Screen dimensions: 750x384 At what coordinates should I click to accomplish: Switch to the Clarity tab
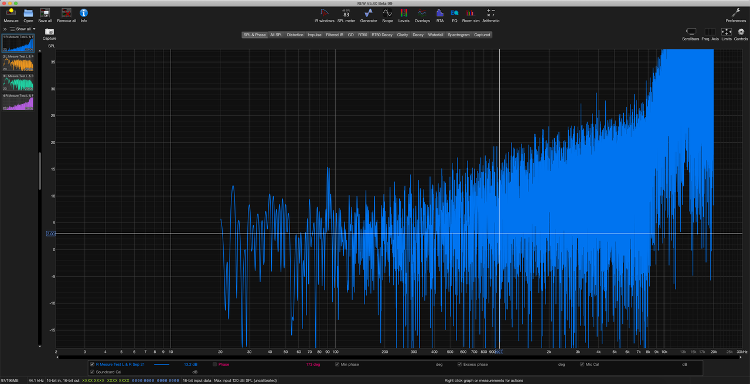click(403, 35)
